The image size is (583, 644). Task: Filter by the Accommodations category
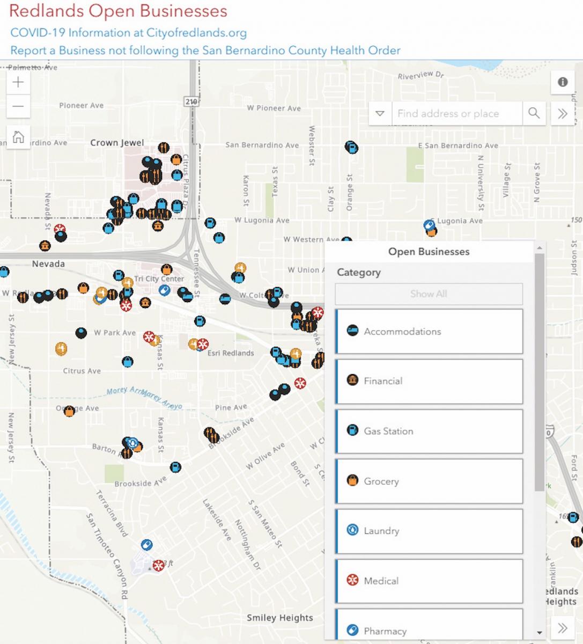tap(429, 331)
